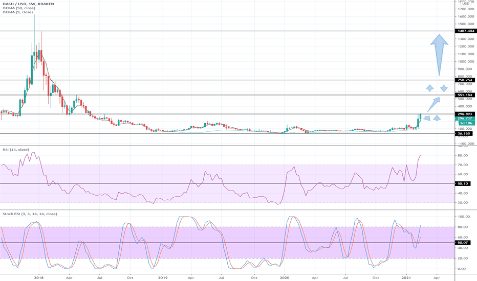Click the 1200.000 price axis value

[x=466, y=46]
